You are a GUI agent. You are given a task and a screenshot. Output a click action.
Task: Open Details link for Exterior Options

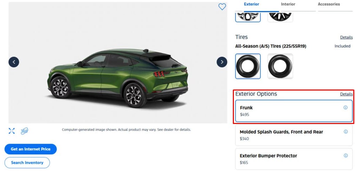[346, 94]
